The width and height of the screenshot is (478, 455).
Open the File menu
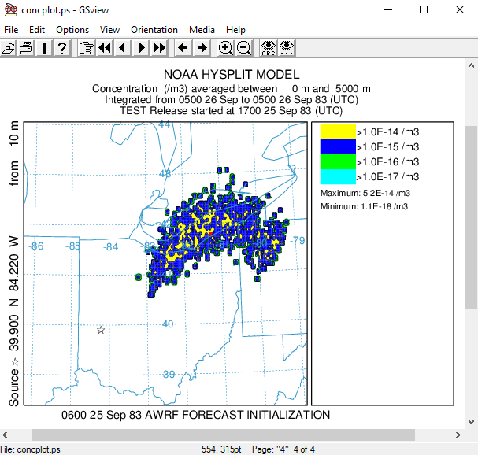click(11, 30)
